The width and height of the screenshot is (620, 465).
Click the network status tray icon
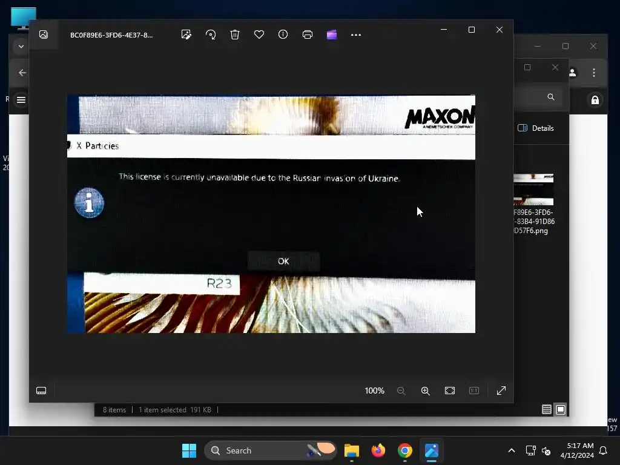(530, 450)
